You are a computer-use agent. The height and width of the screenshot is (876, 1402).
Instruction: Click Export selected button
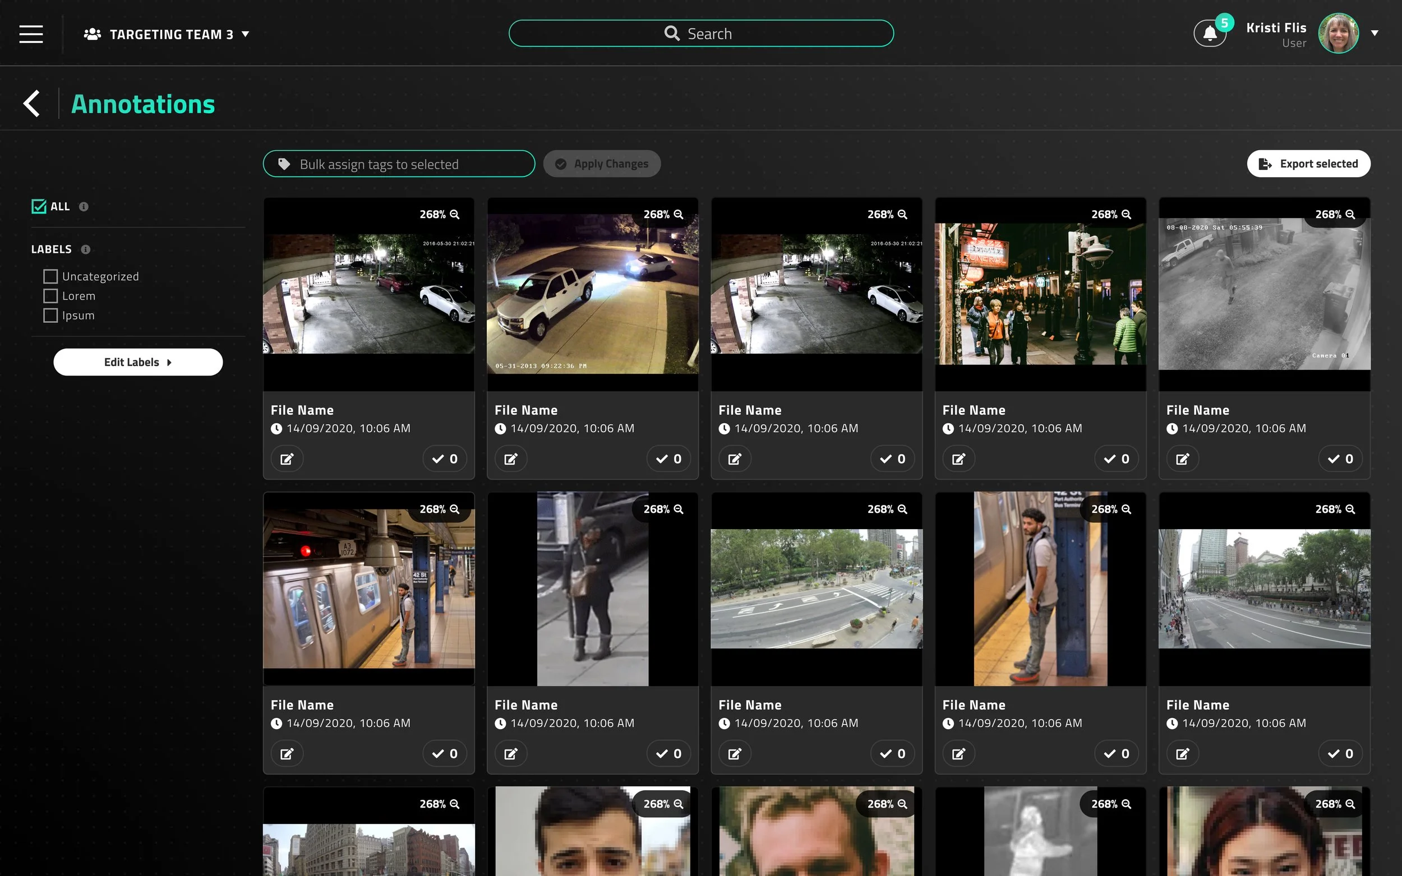[1309, 164]
